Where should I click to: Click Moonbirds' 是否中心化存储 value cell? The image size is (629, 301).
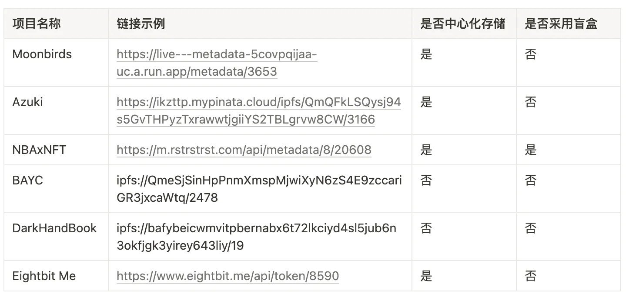click(x=426, y=54)
